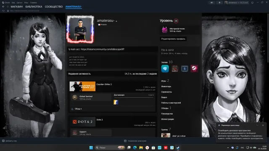The height and width of the screenshot is (151, 269).
Task: Open Task View on the taskbar
Action: click(x=129, y=148)
